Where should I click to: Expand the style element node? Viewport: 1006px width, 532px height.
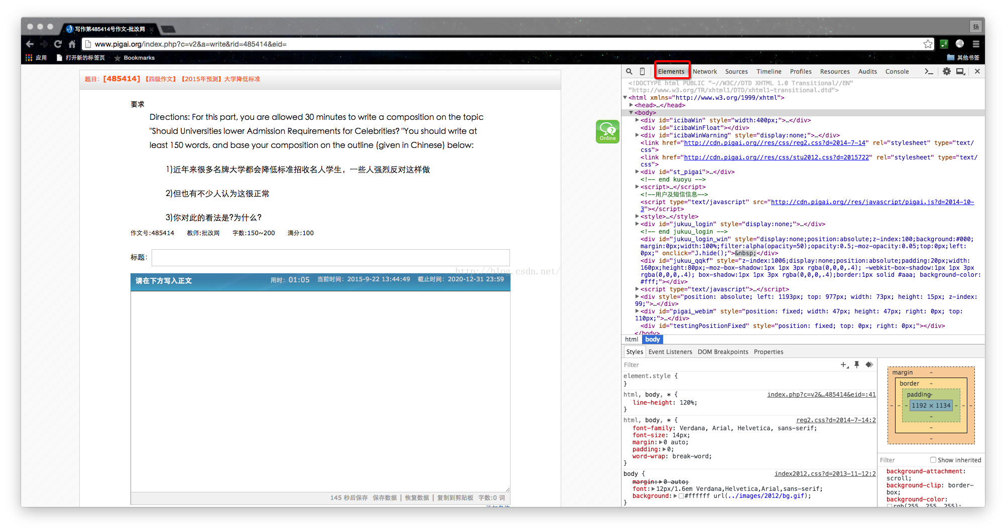point(638,217)
